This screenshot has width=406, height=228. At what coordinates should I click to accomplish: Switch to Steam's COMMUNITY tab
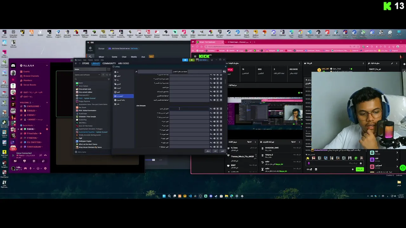pos(109,63)
